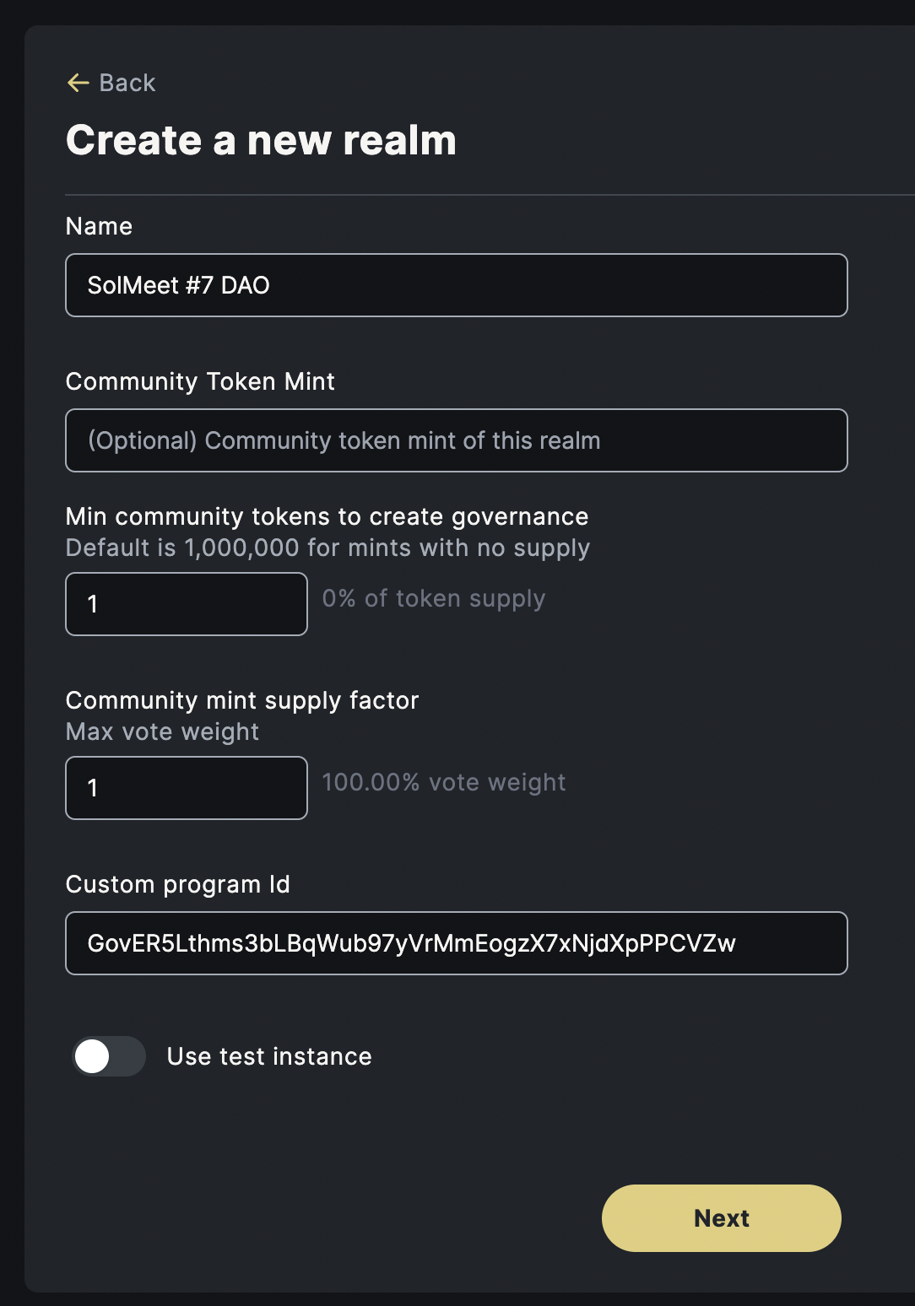
Task: Select the Community mint supply factor input
Action: pos(187,788)
